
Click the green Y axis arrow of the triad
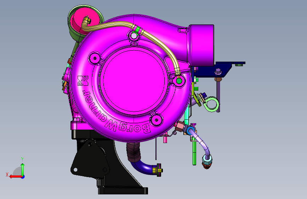pos(23,169)
